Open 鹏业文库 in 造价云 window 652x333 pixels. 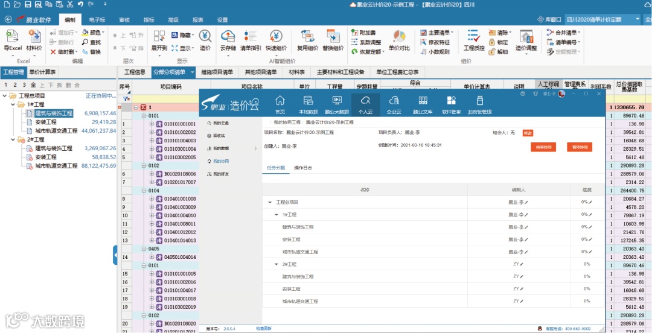423,105
